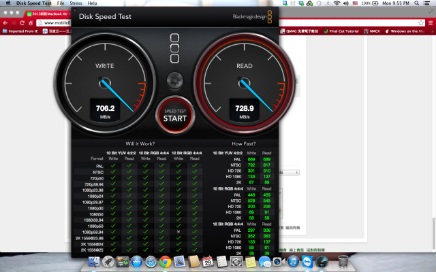436x272 pixels.
Task: Open the yellow Stickies note in Dock
Action: tap(250, 261)
